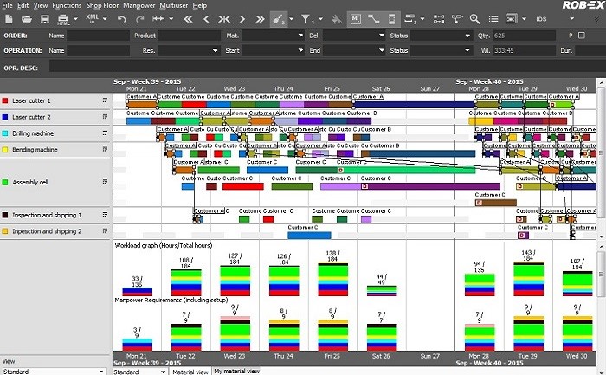Click the row layout icon
Image resolution: width=606 pixels, height=375 pixels.
point(410,18)
